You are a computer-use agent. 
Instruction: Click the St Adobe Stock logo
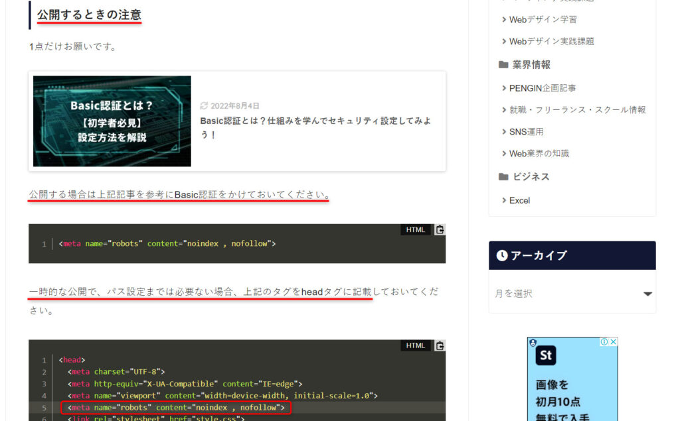pos(546,355)
